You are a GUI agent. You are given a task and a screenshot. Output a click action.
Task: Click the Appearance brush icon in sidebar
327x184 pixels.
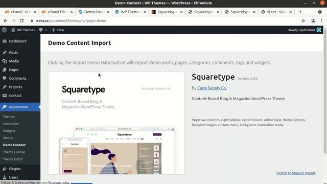point(5,107)
